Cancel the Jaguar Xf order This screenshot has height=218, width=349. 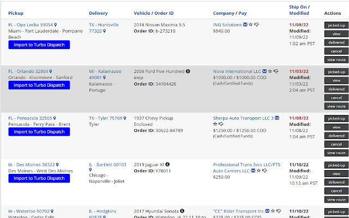click(x=336, y=191)
